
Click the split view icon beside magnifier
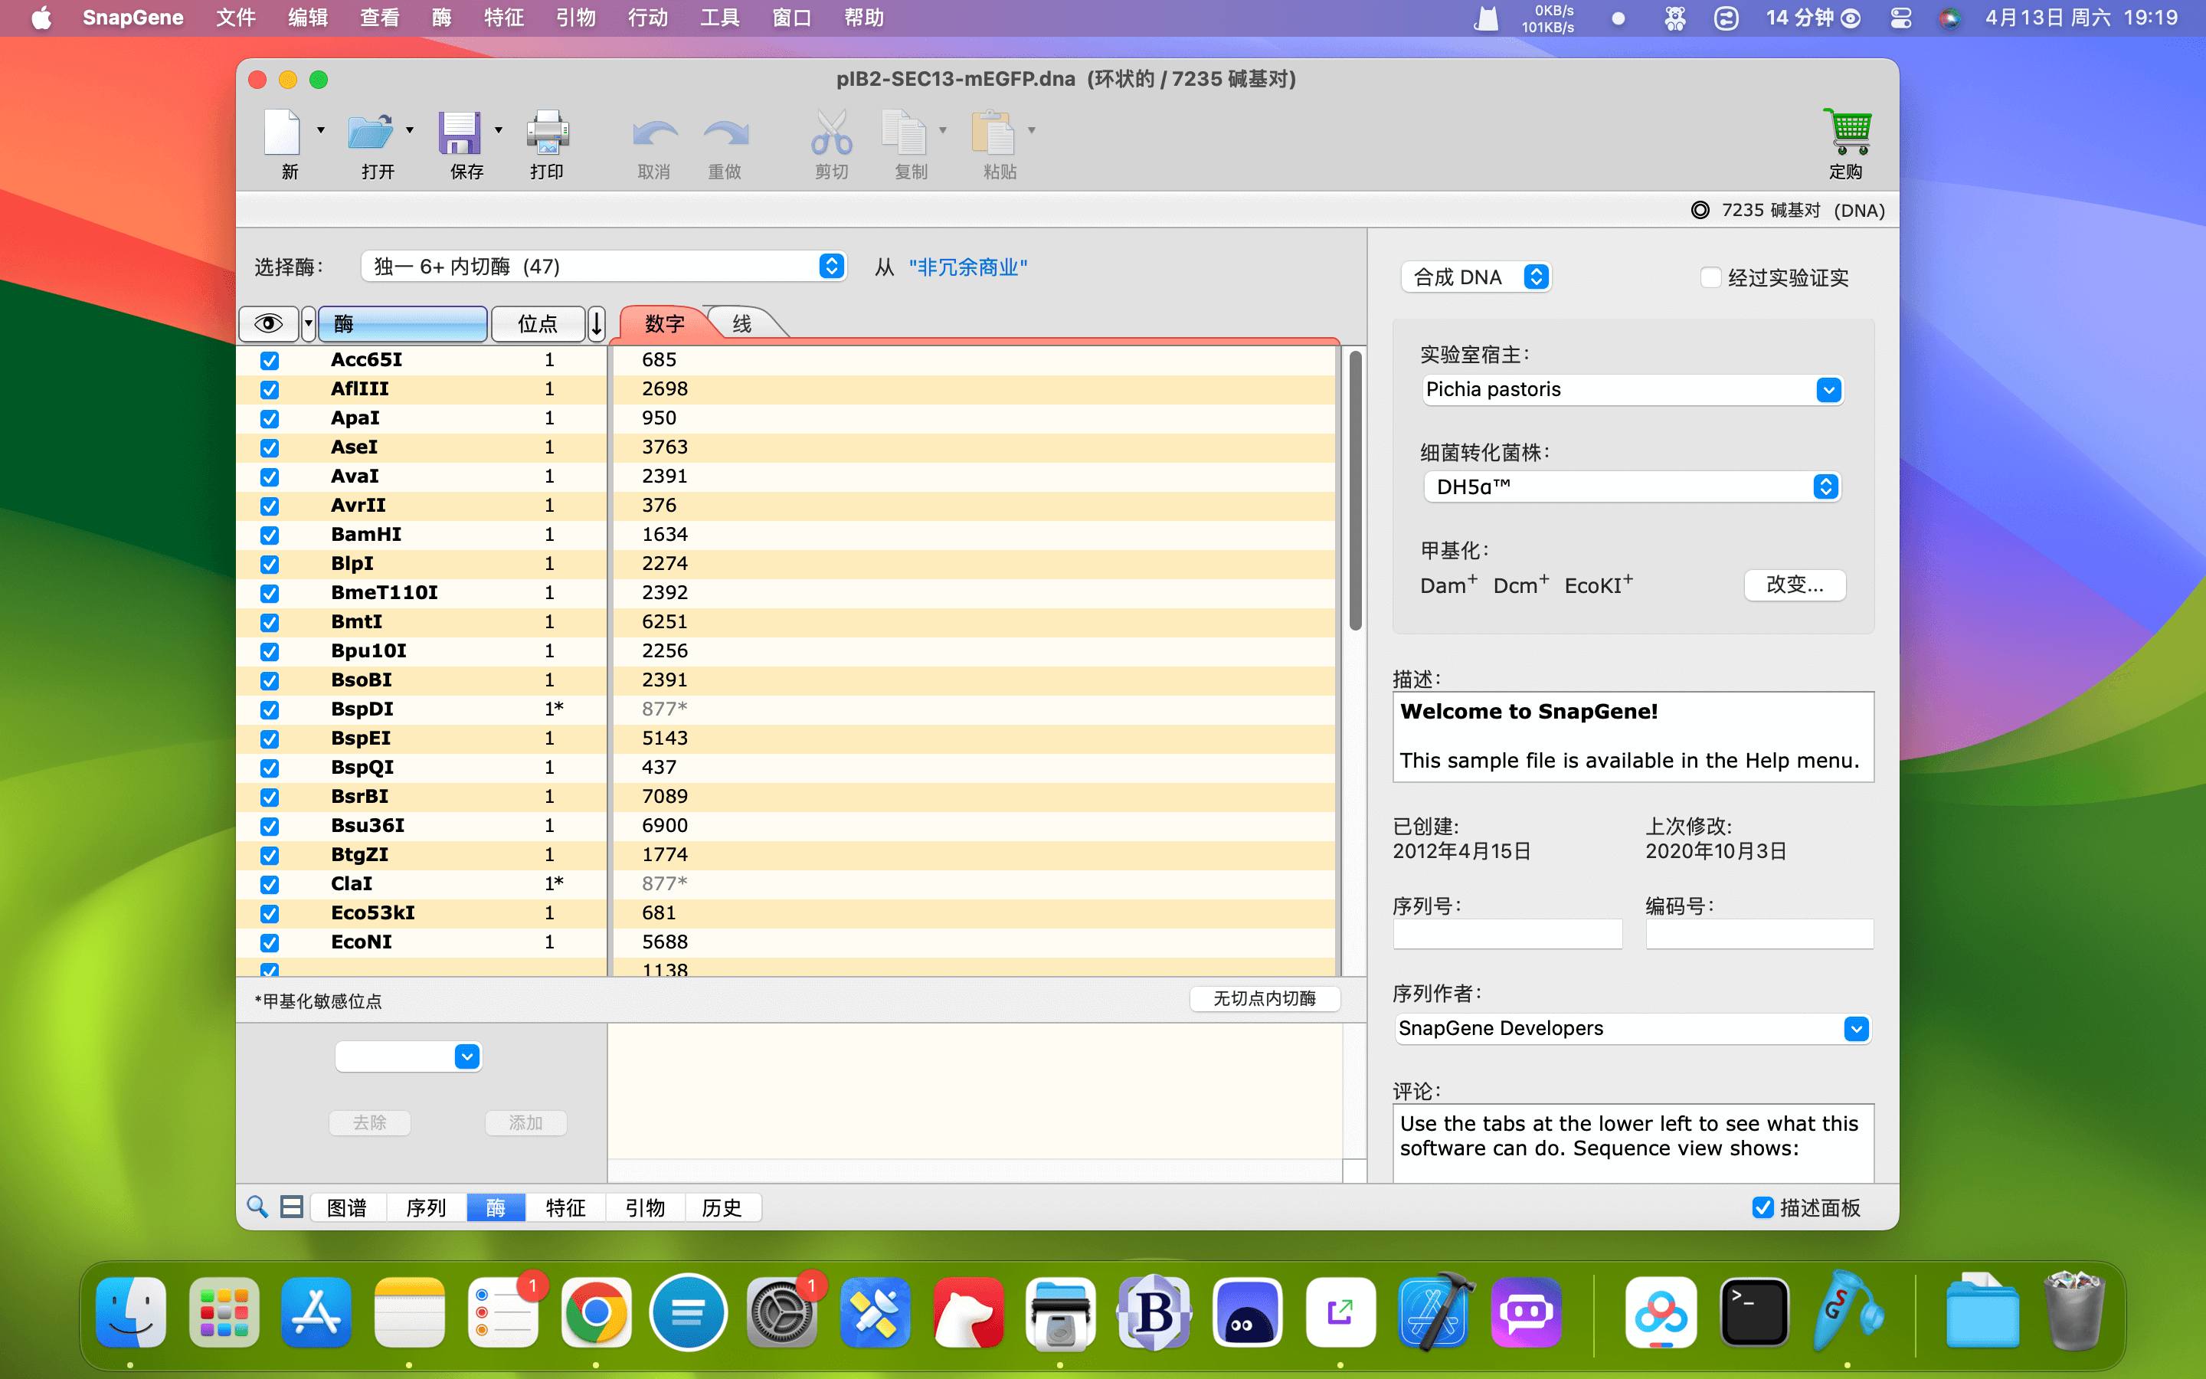click(292, 1207)
